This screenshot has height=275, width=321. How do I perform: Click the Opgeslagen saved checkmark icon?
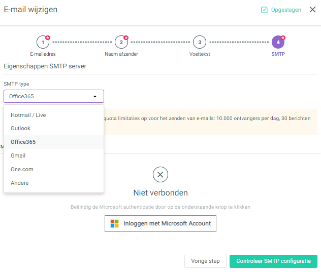pos(264,10)
